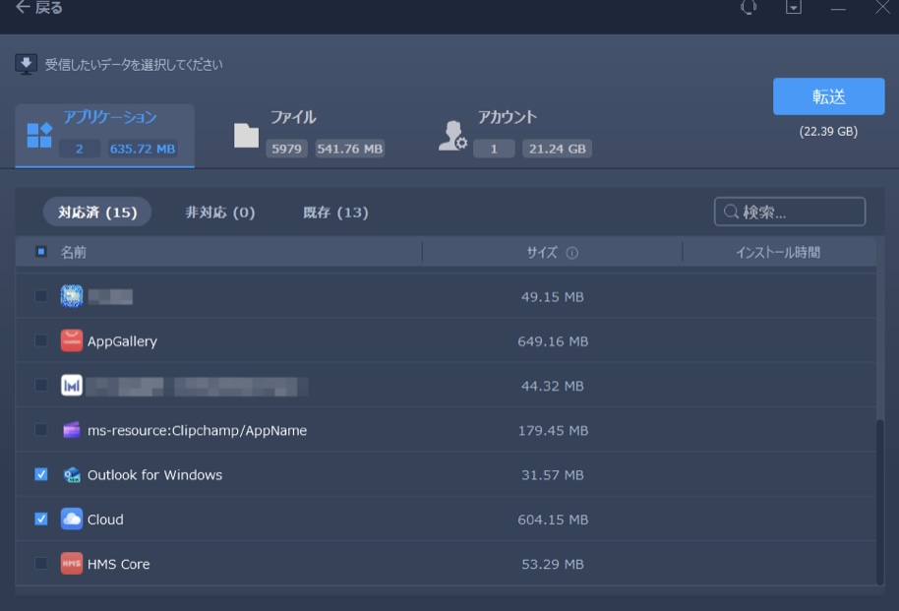
Task: Check the HMS Core checkbox
Action: [40, 564]
